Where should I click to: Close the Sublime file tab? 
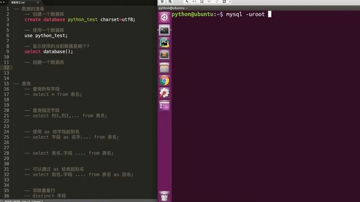[38, 2]
